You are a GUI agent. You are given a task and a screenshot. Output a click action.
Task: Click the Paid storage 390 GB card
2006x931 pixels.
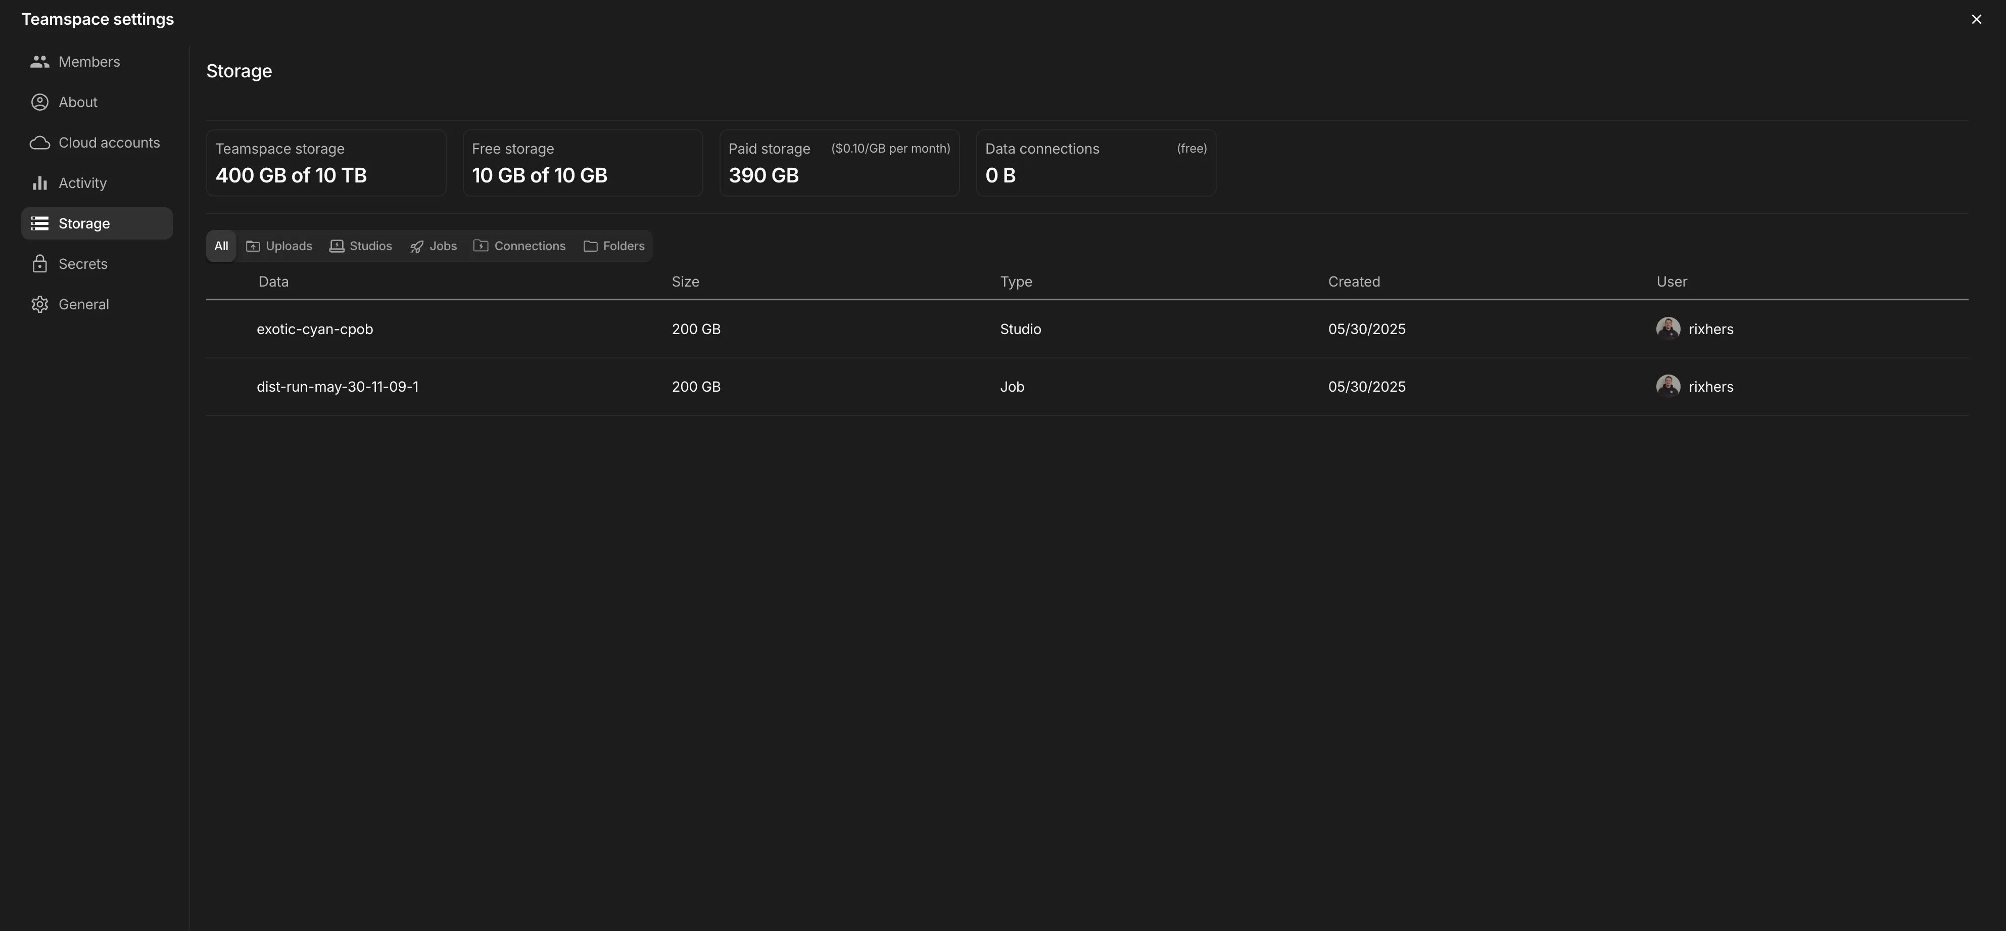[x=839, y=164]
